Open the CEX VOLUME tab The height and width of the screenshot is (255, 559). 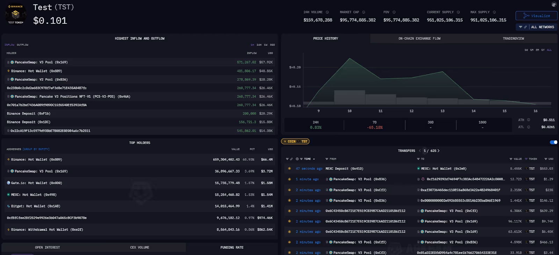pyautogui.click(x=140, y=247)
